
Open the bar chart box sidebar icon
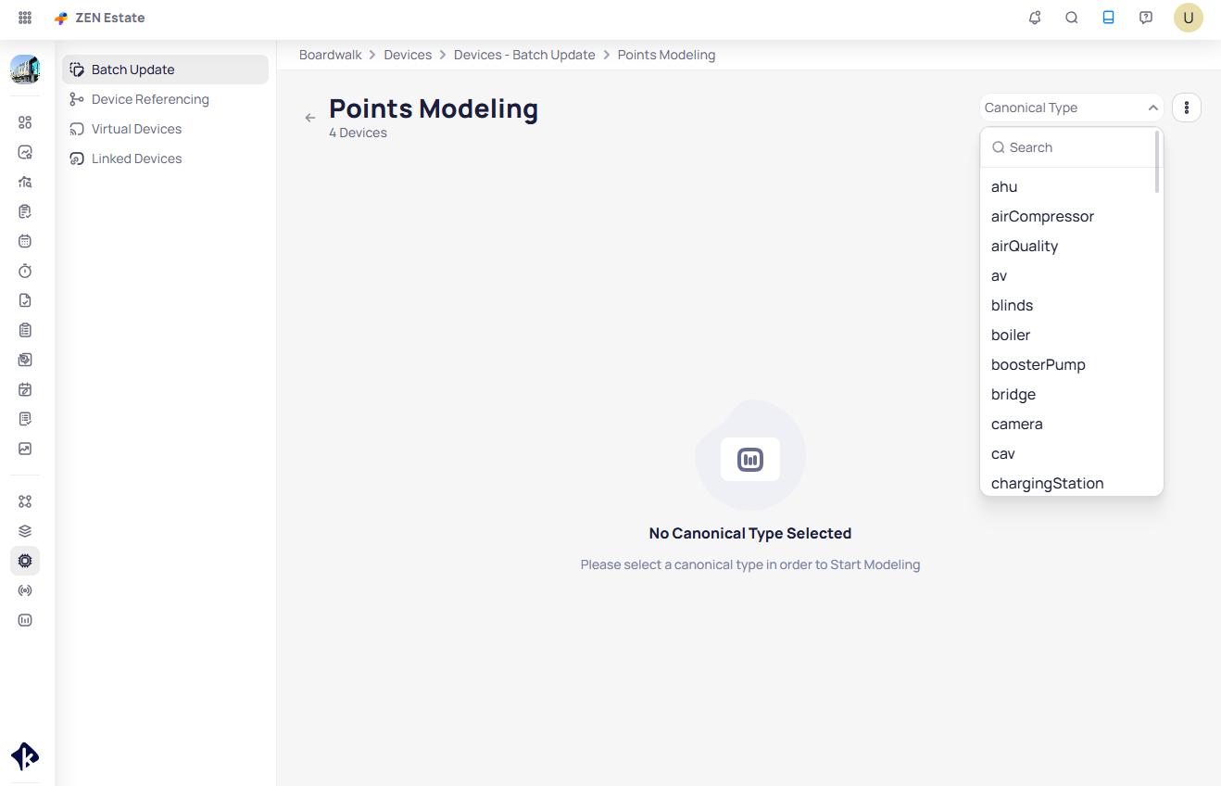pos(25,620)
